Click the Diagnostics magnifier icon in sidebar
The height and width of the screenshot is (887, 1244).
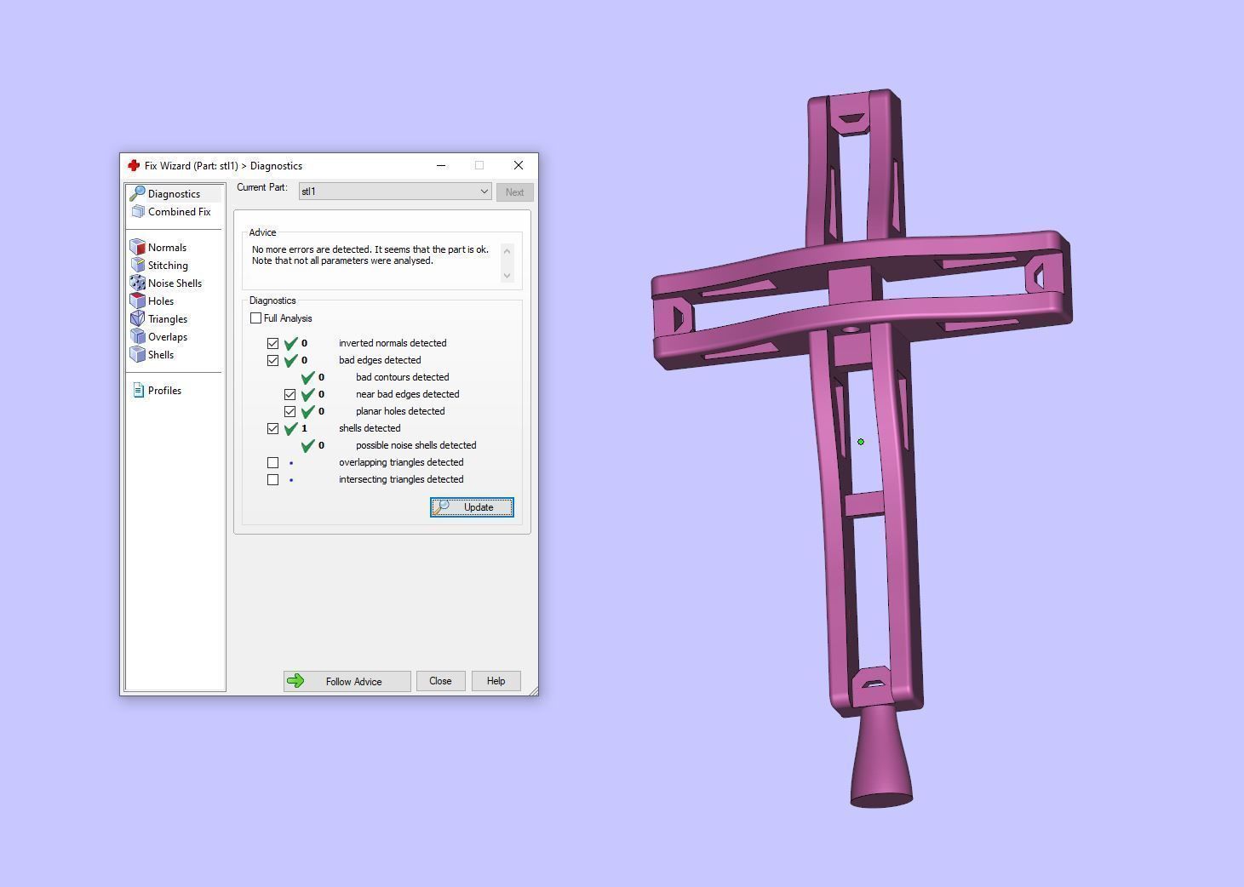[137, 194]
